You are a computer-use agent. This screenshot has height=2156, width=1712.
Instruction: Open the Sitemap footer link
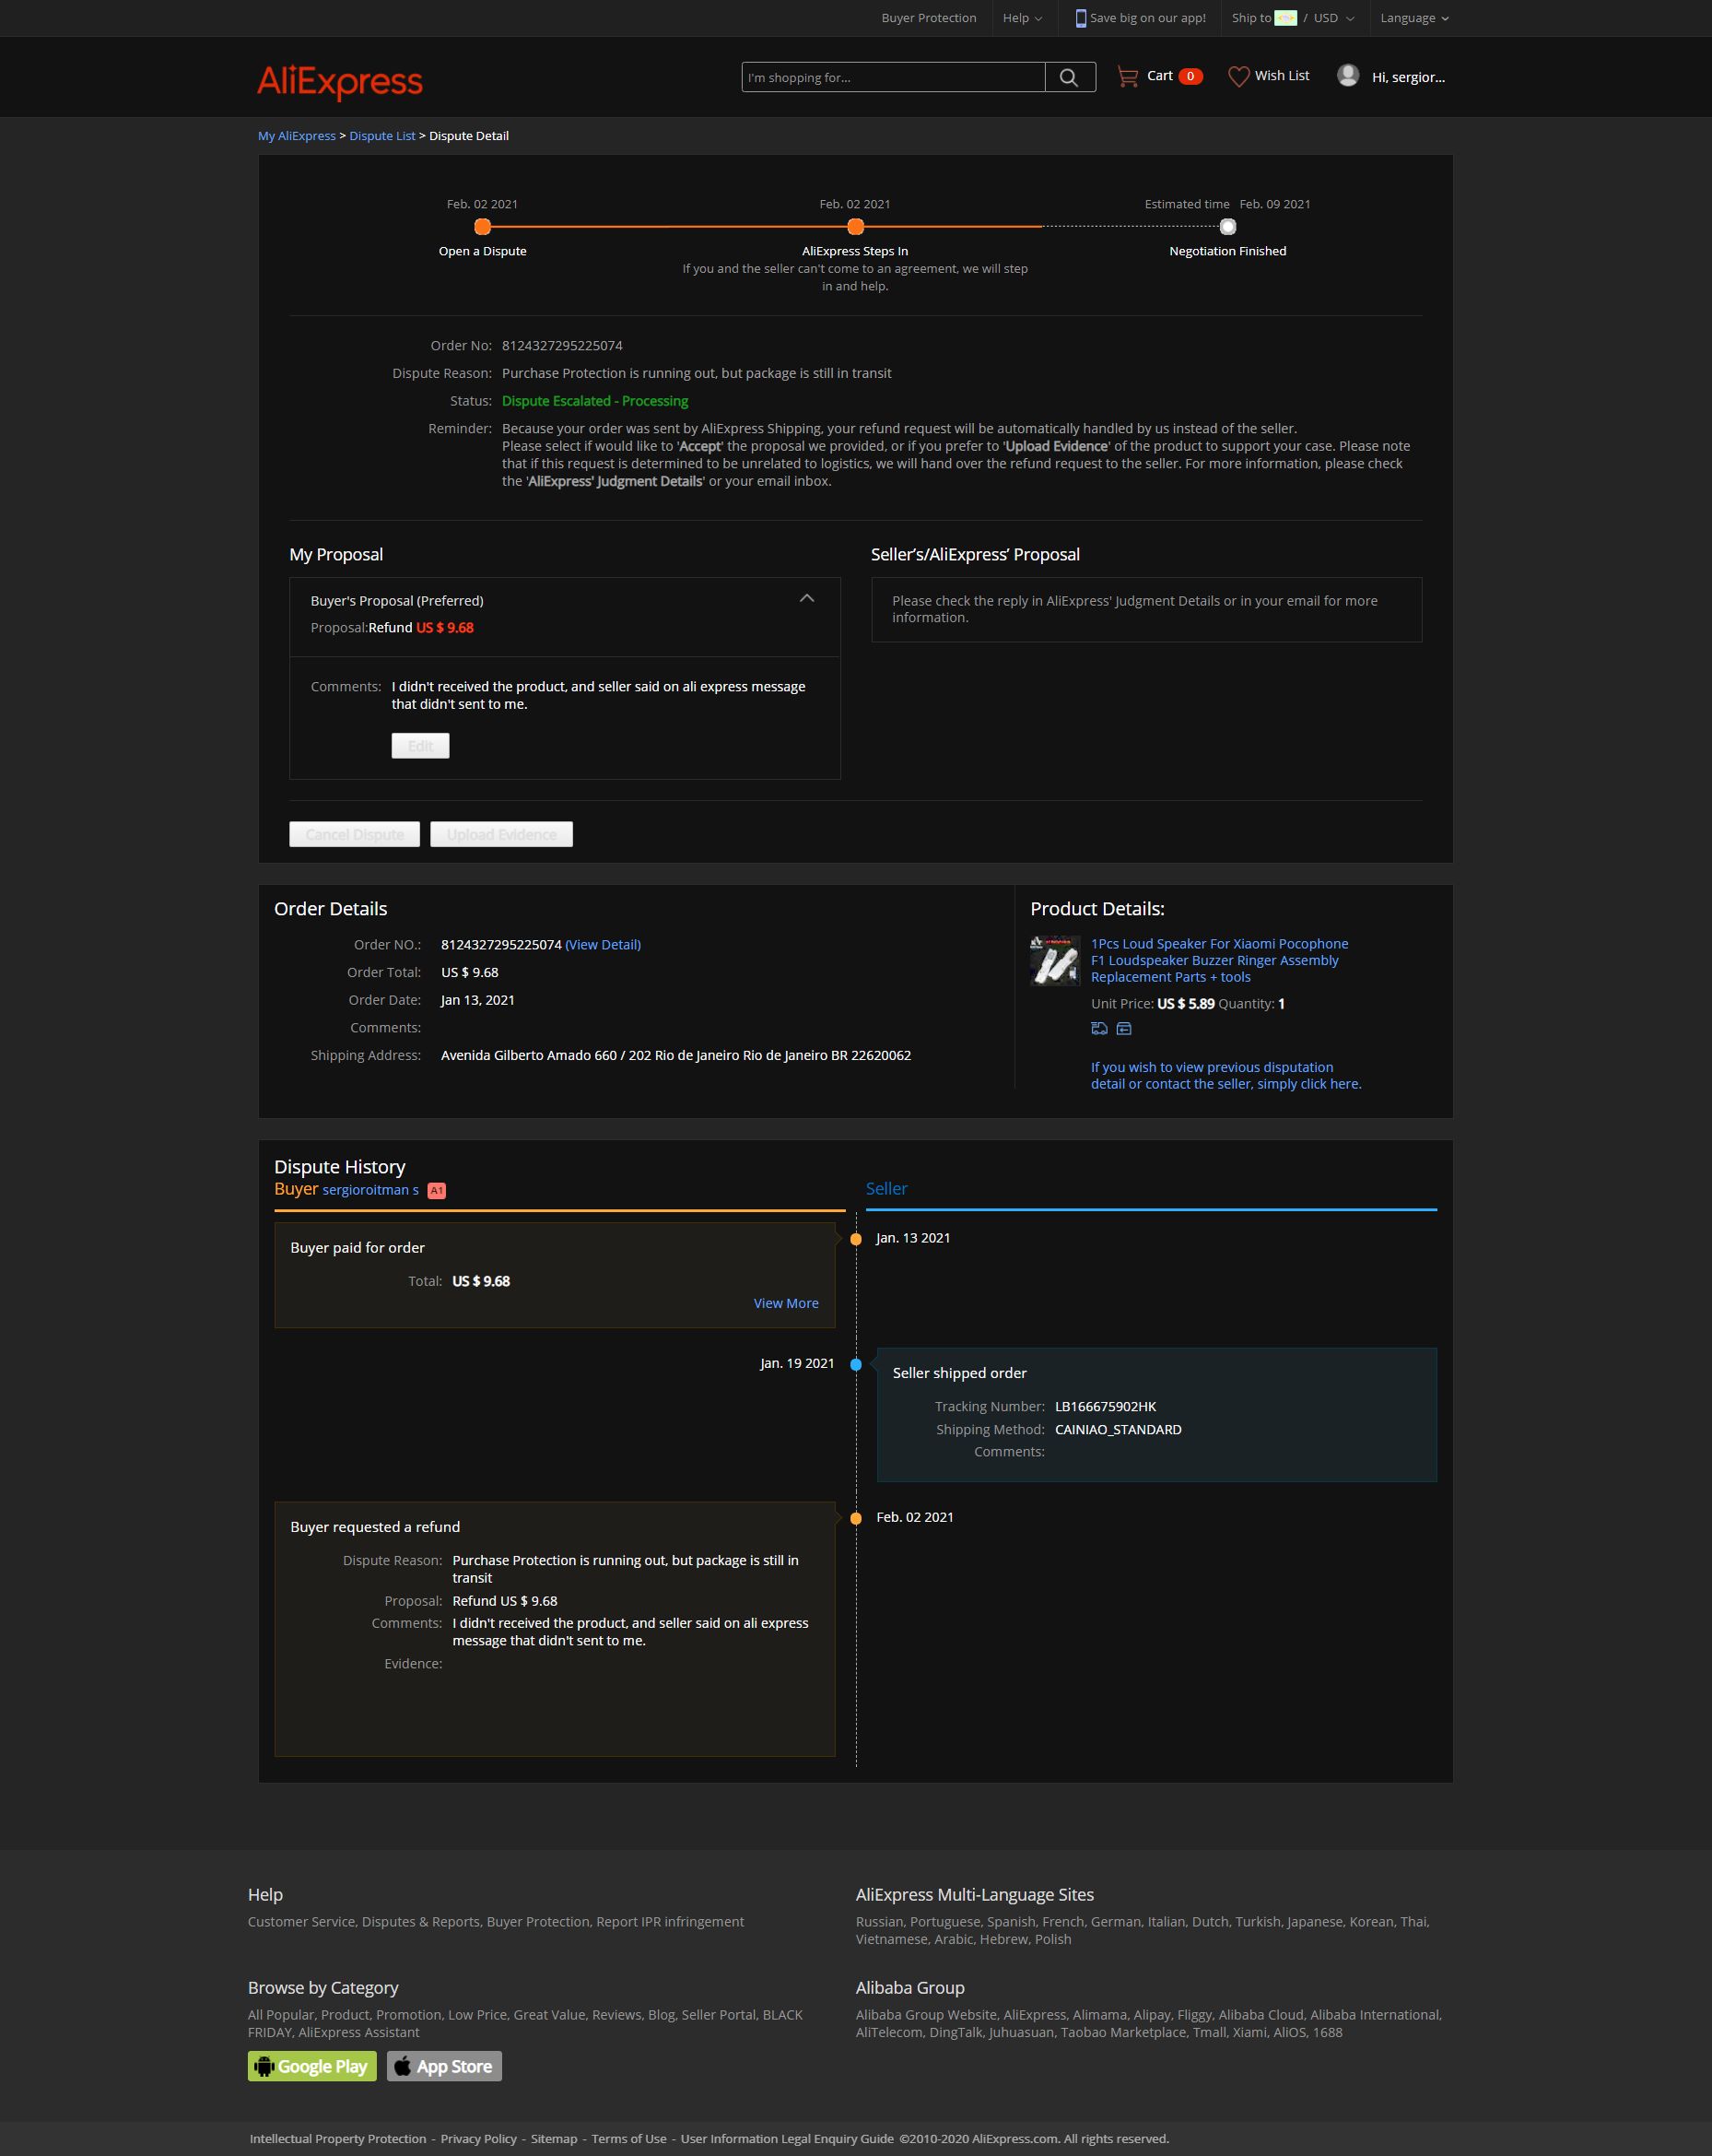(554, 2139)
